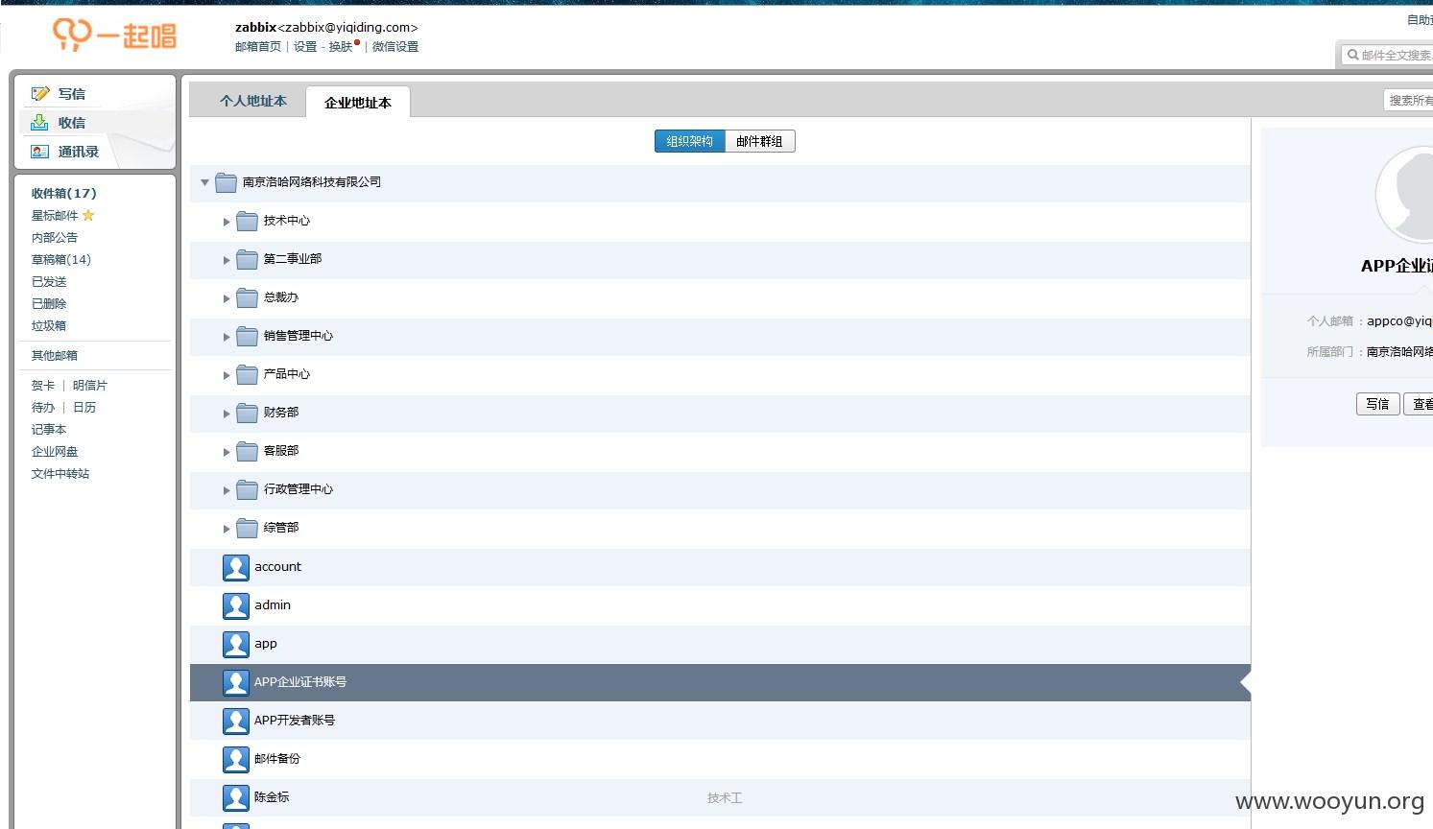Click the root company folder icon

tap(227, 182)
